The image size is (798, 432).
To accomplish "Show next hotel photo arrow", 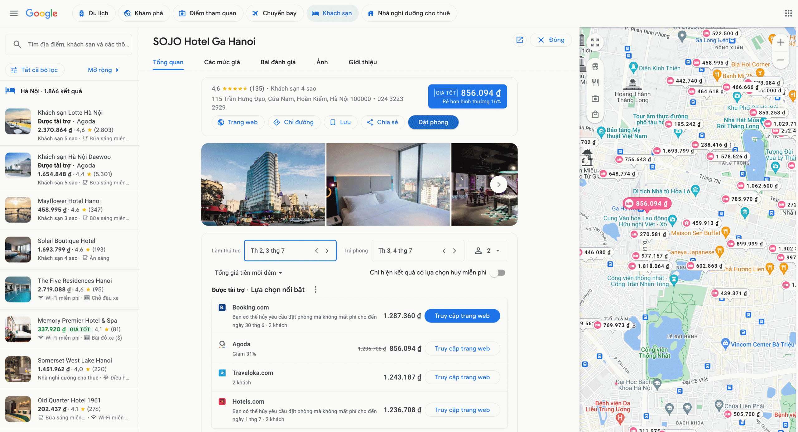I will click(x=499, y=185).
